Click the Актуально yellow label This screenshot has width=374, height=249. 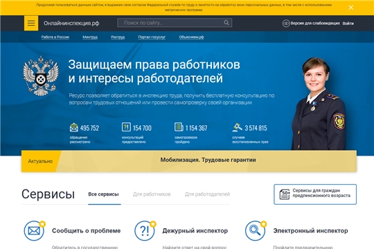point(40,161)
